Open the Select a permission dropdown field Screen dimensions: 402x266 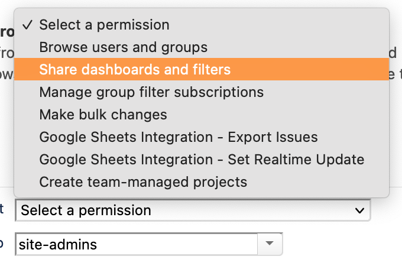click(192, 210)
